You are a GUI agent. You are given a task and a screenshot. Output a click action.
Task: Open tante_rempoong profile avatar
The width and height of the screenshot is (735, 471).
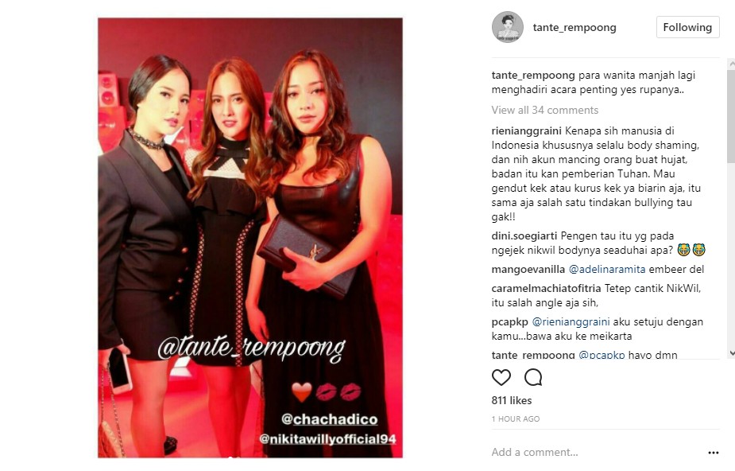(x=508, y=27)
